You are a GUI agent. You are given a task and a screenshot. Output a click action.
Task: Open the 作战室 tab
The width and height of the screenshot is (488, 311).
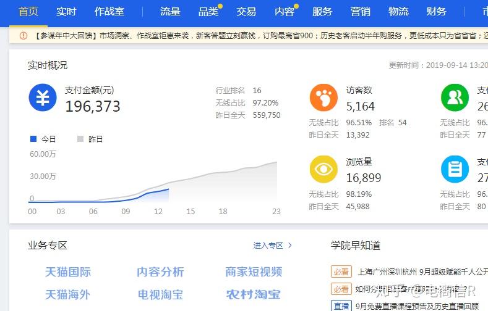[109, 12]
